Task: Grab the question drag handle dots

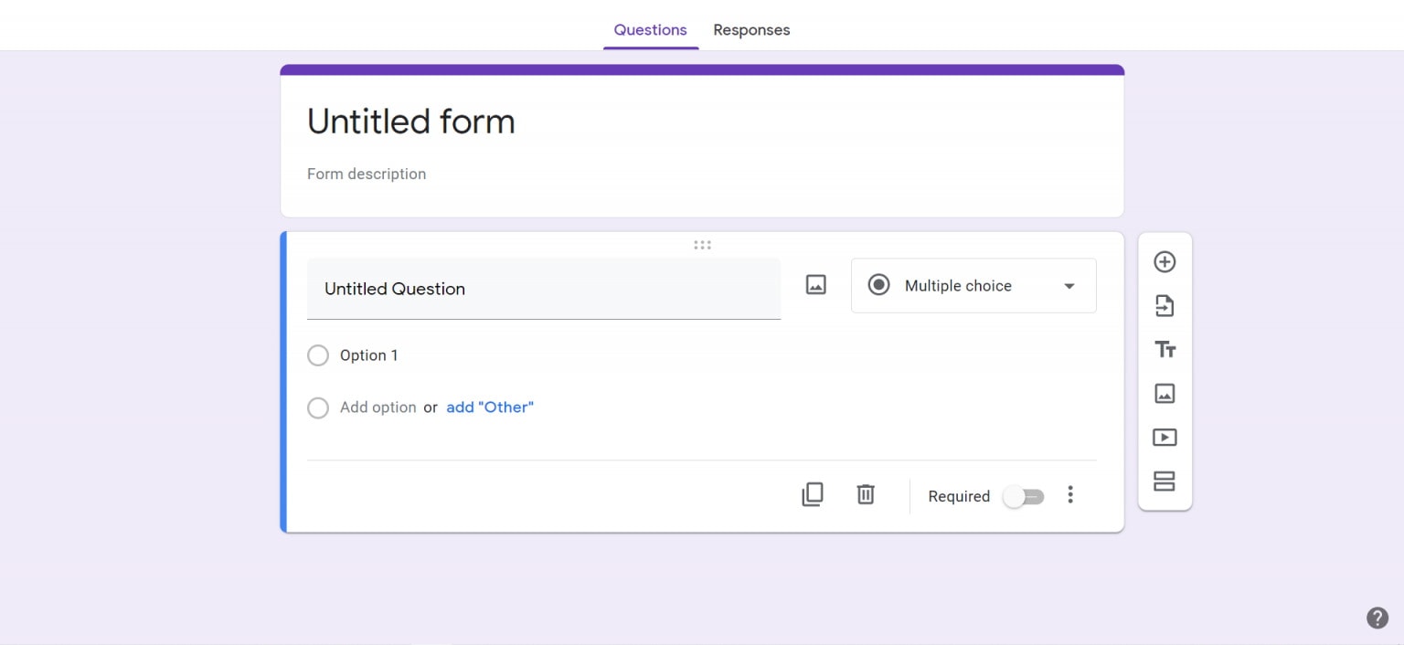Action: 702,245
